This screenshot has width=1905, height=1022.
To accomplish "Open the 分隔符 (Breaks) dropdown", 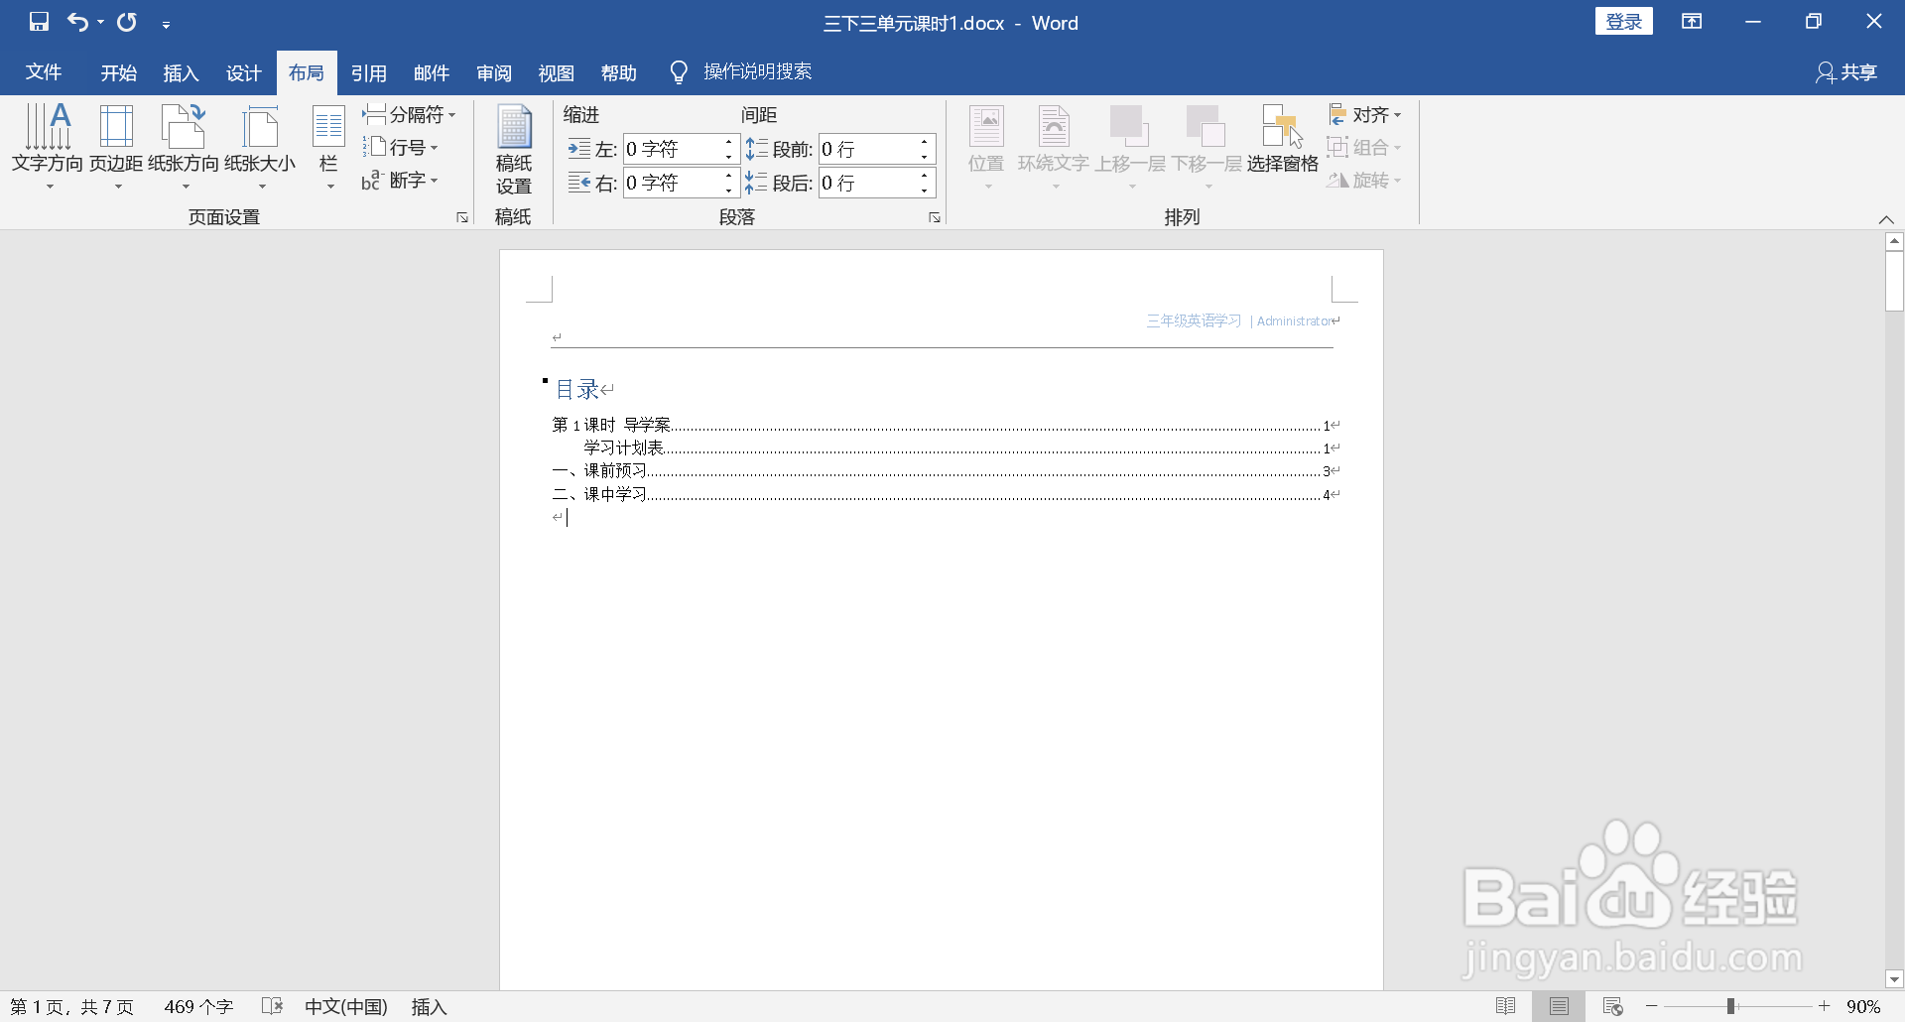I will pyautogui.click(x=410, y=114).
